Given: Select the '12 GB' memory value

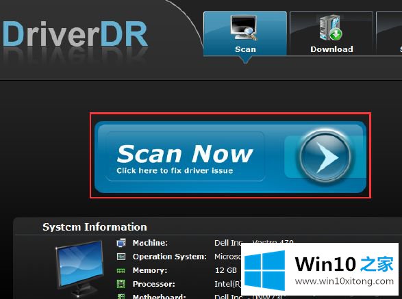Looking at the screenshot, I should point(225,270).
